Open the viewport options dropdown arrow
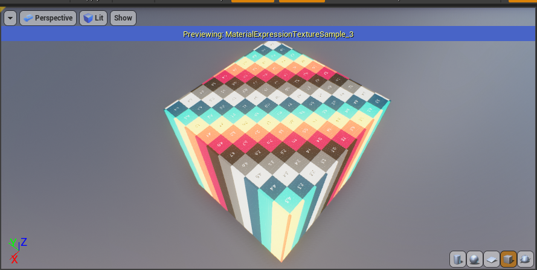Viewport: 537px width, 270px height. (10, 18)
